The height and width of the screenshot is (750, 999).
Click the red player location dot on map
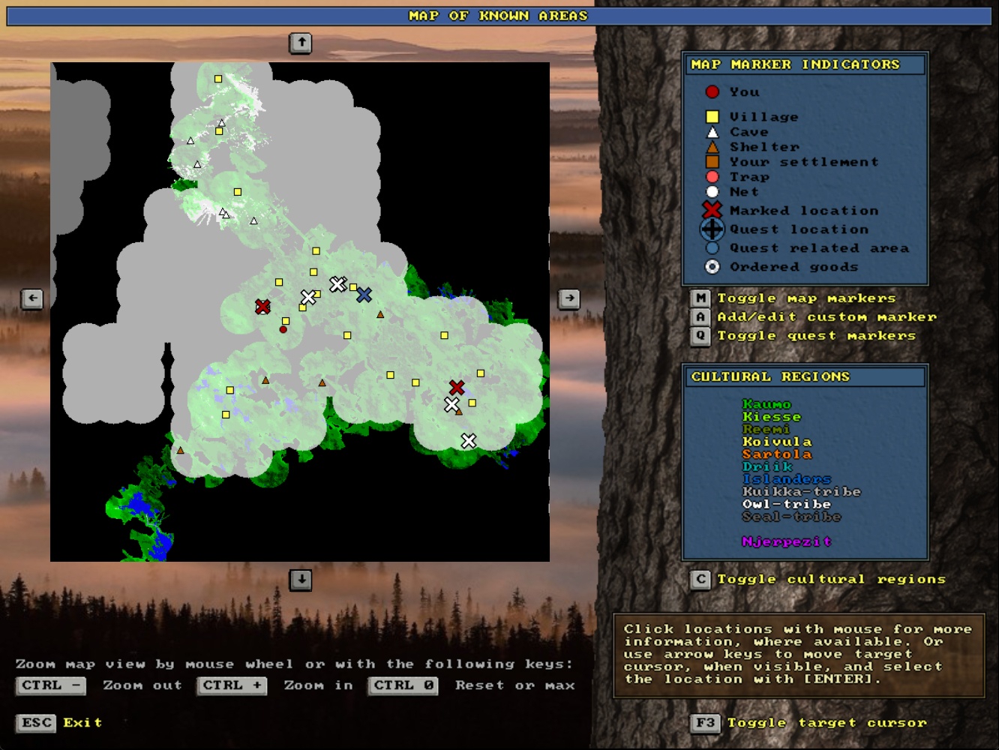point(283,329)
